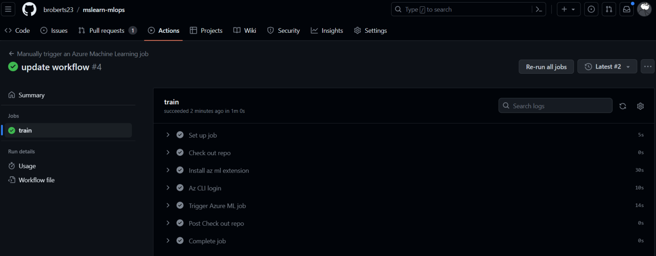Viewport: 656px width, 256px height.
Task: Click the pull requests icon in the header
Action: click(609, 9)
